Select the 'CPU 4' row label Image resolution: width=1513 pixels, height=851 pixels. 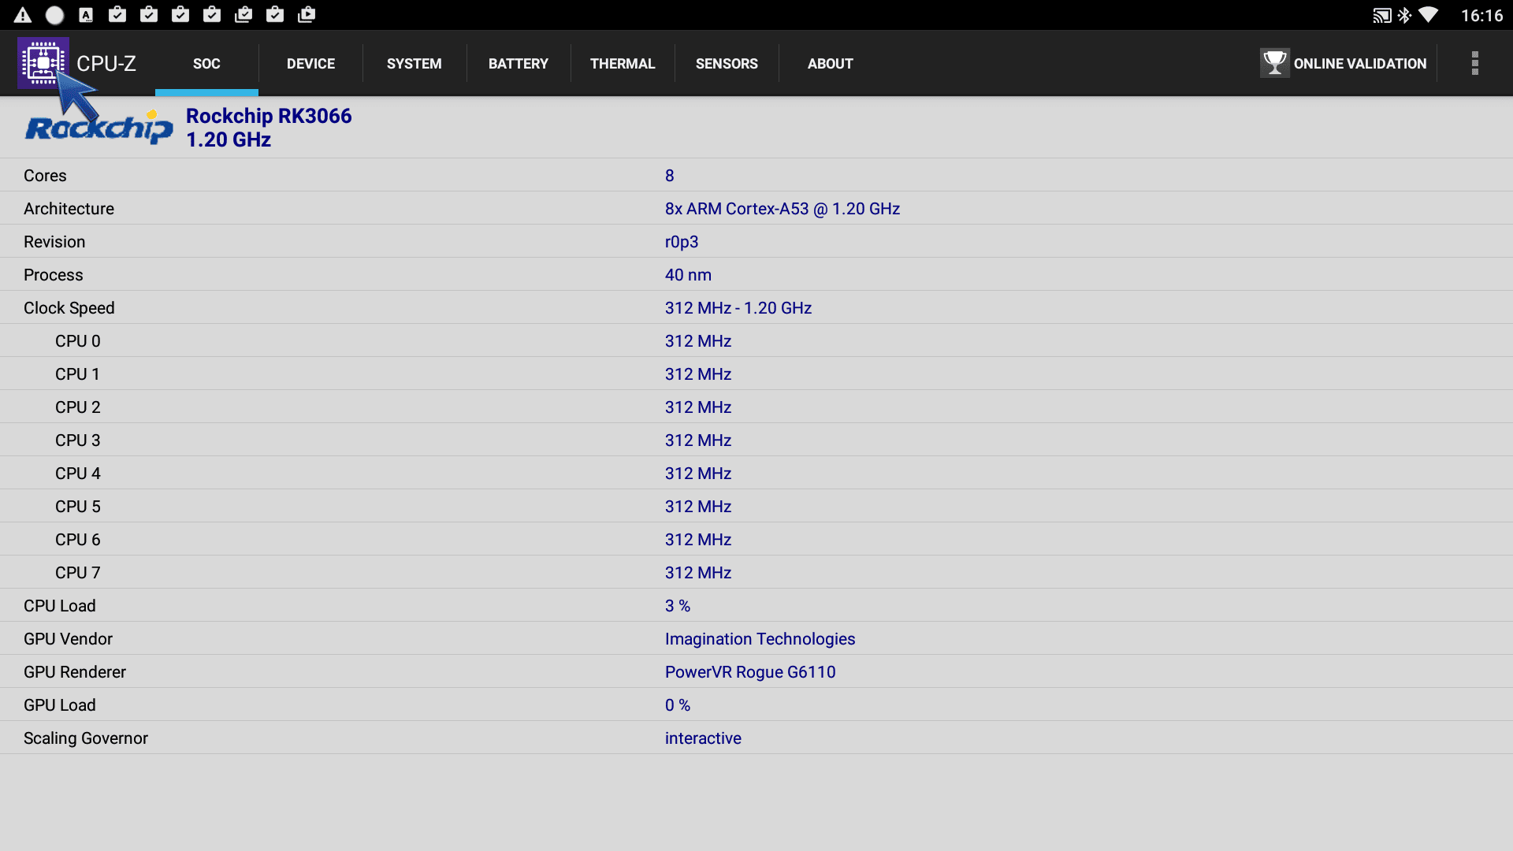tap(77, 474)
